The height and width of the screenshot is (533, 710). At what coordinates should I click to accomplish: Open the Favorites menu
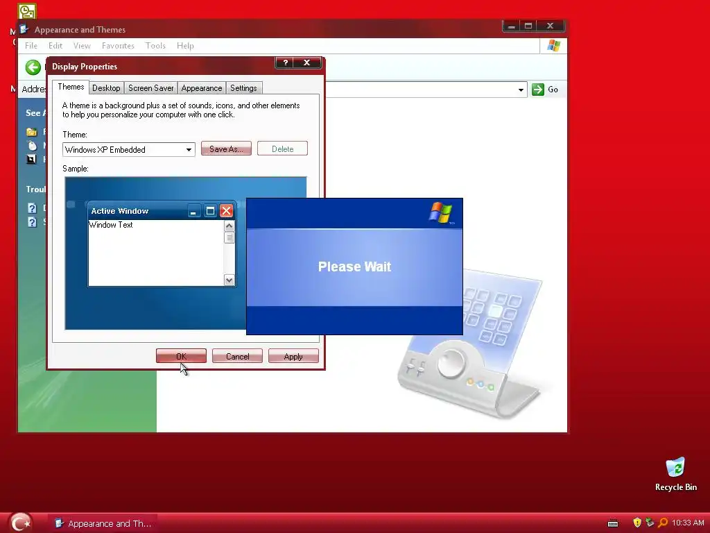click(x=118, y=46)
